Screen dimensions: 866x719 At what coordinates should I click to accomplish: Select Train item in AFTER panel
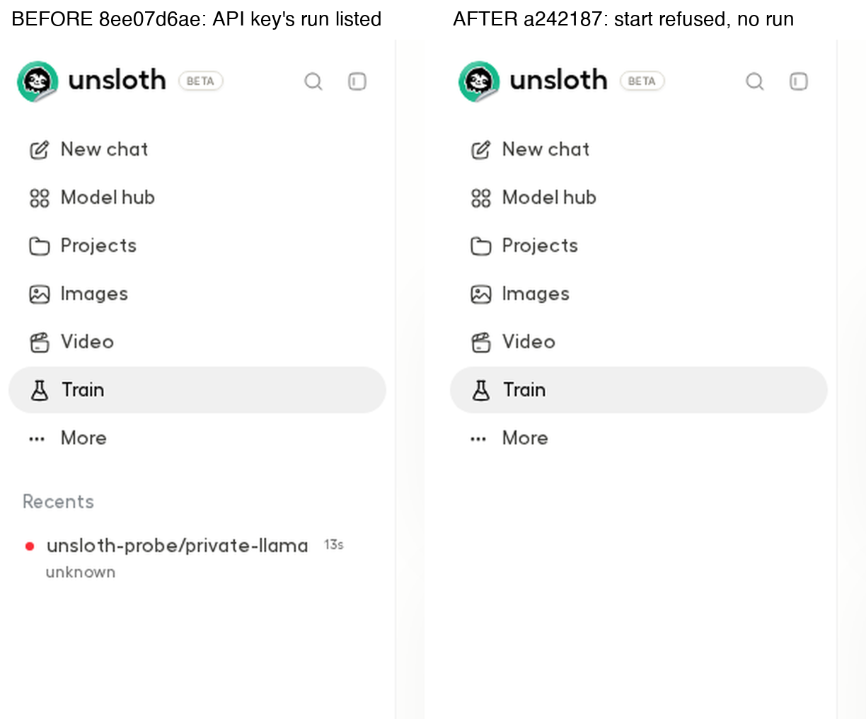coord(639,390)
